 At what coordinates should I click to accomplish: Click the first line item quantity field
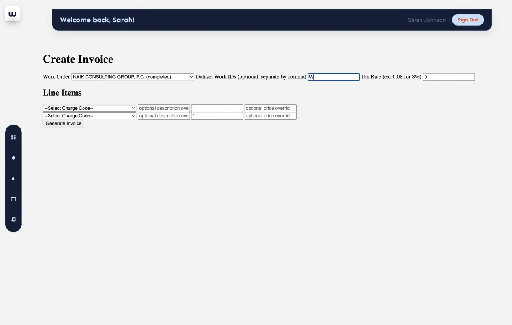pos(217,108)
